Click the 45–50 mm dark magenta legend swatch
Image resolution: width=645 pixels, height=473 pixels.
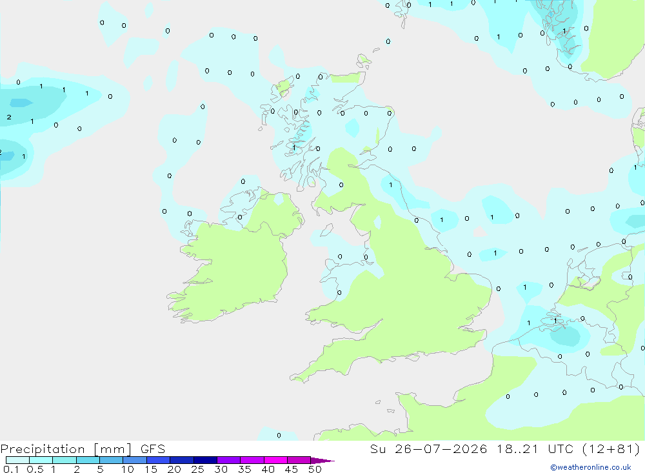299,460
